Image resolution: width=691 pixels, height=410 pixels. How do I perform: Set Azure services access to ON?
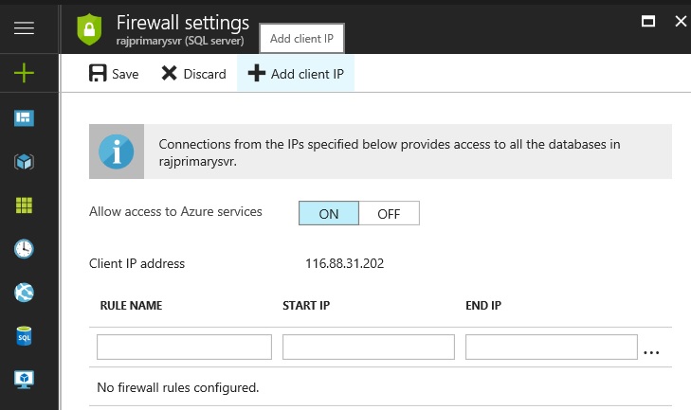[x=329, y=213]
